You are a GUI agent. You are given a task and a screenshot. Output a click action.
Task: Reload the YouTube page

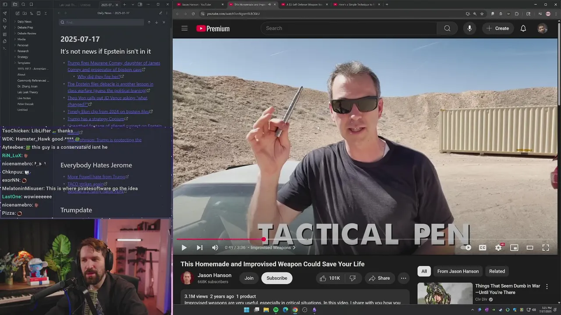193,14
